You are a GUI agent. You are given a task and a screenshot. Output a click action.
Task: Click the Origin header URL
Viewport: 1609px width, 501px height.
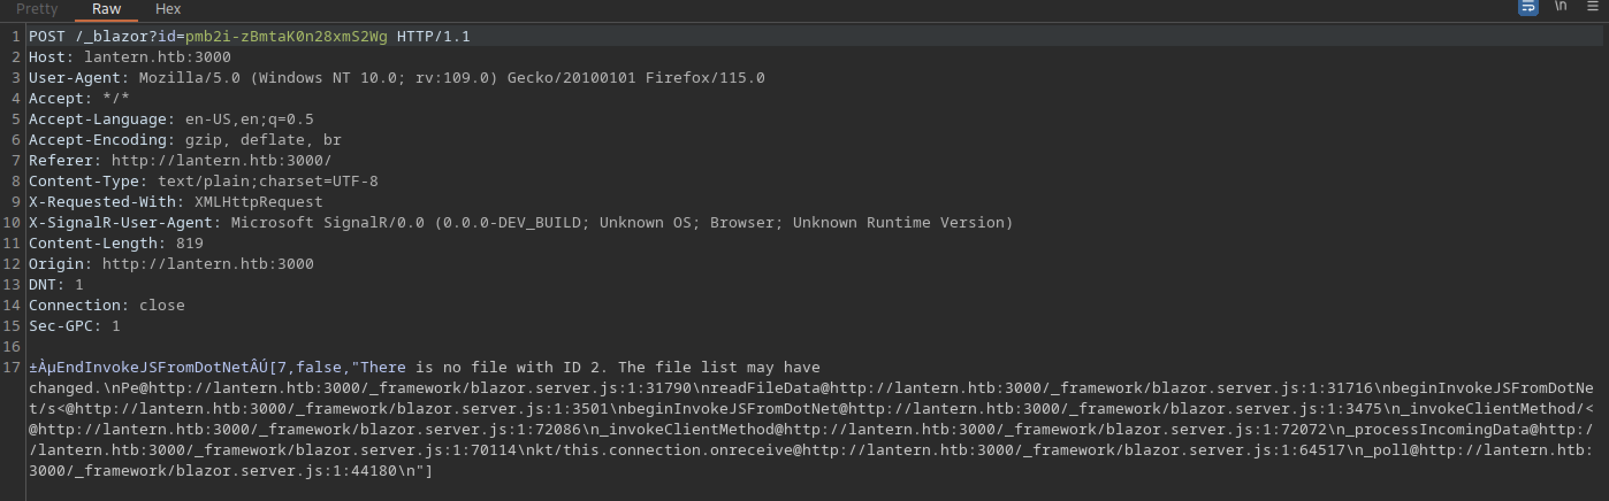(x=207, y=263)
